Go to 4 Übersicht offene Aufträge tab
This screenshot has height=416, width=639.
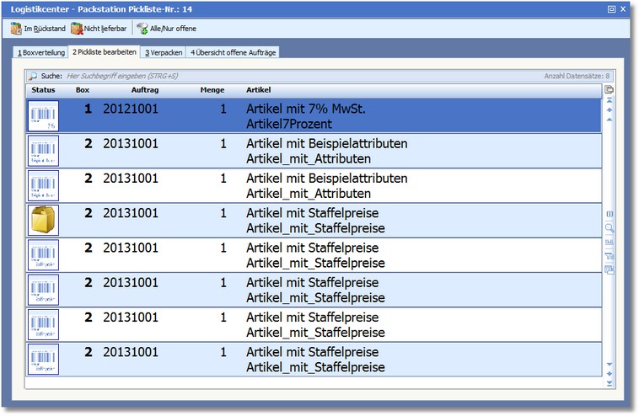(233, 52)
